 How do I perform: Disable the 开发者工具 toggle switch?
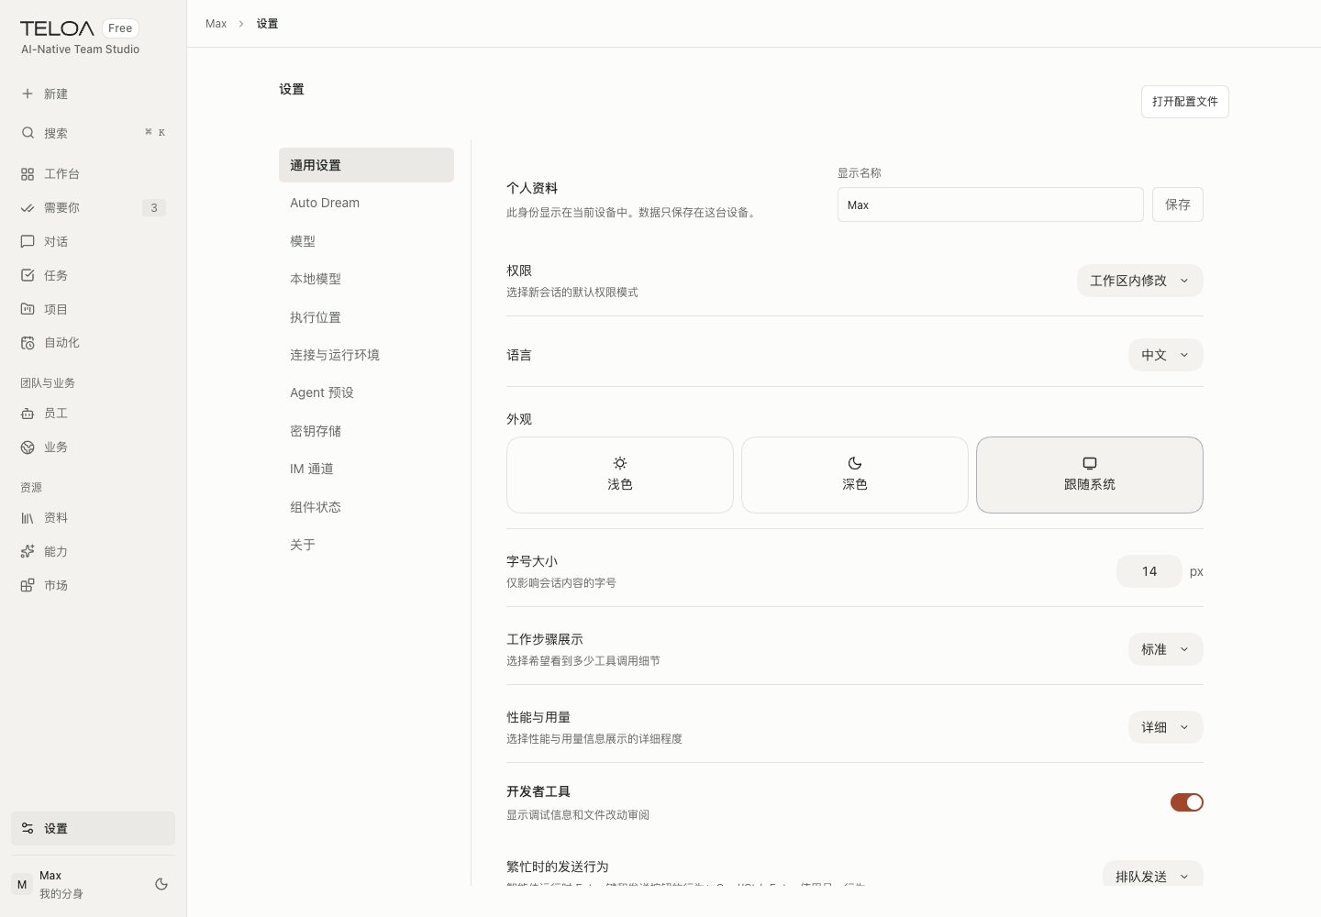pyautogui.click(x=1187, y=802)
